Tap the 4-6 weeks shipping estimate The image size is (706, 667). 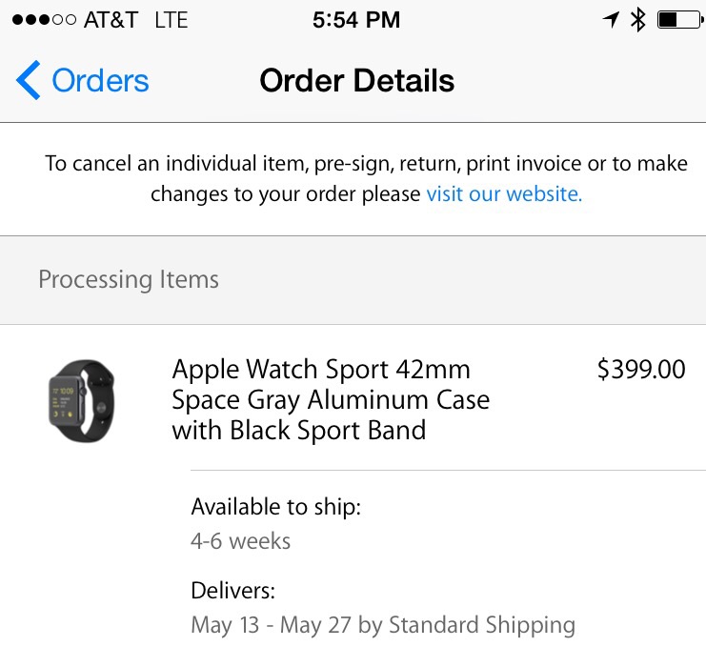(x=241, y=541)
